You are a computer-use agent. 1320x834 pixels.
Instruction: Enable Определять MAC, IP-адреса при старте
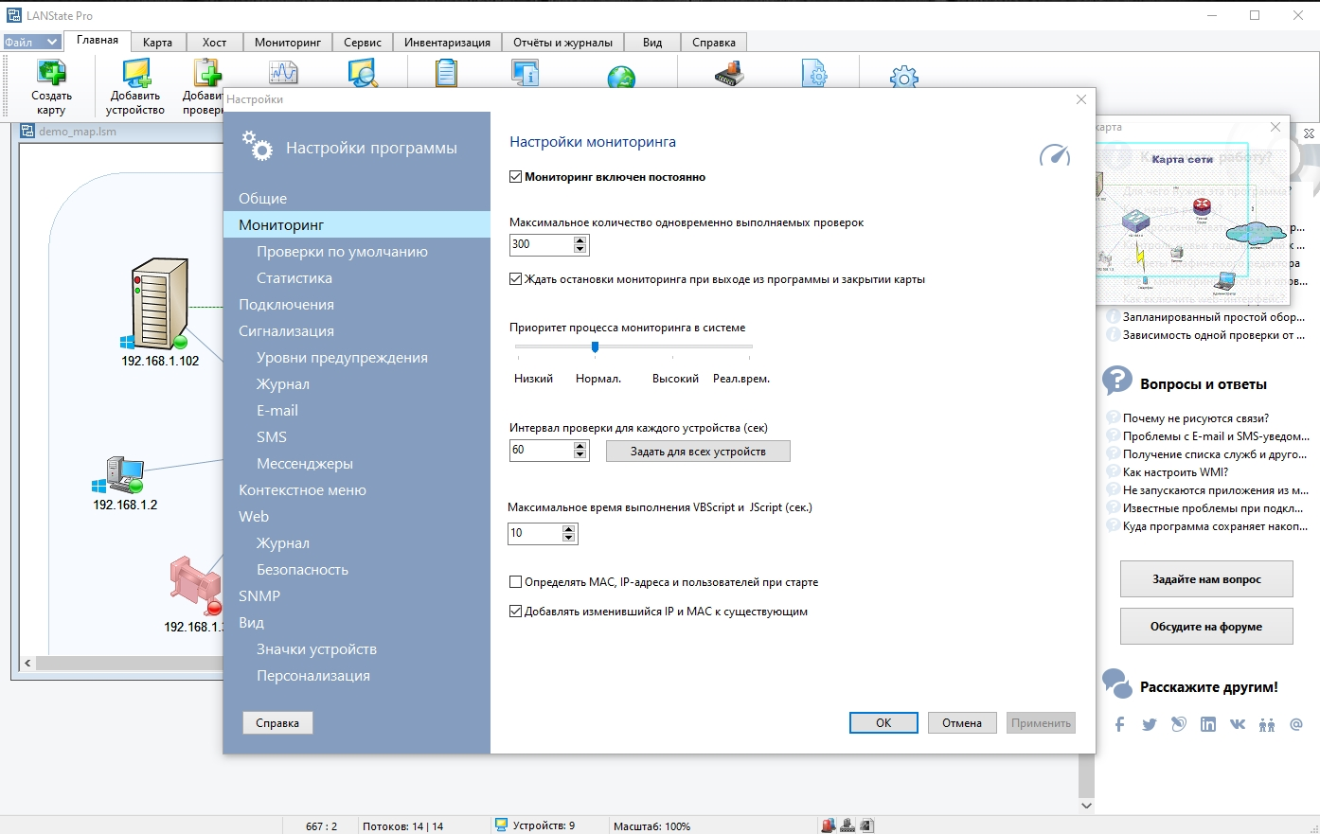pos(516,582)
